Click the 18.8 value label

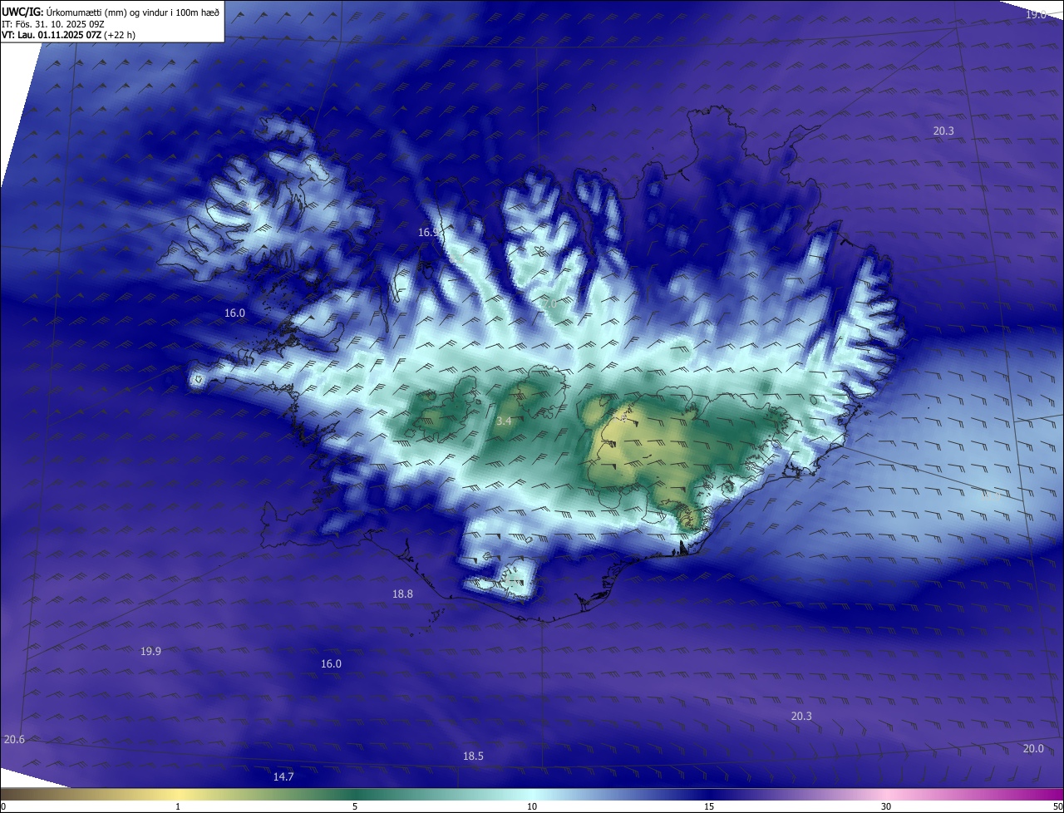click(x=402, y=594)
